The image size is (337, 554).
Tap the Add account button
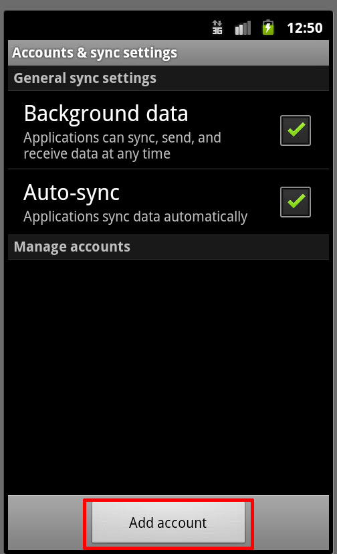pyautogui.click(x=168, y=523)
